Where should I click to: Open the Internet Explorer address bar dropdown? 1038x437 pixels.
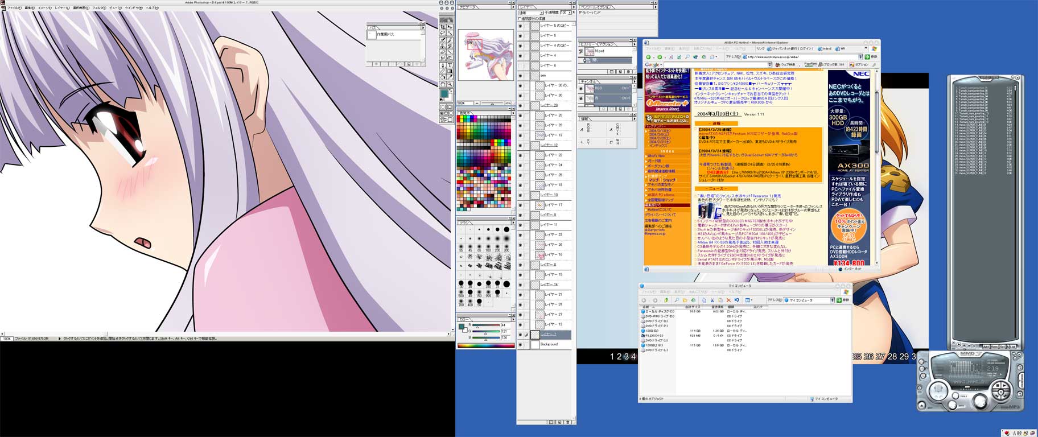[860, 57]
